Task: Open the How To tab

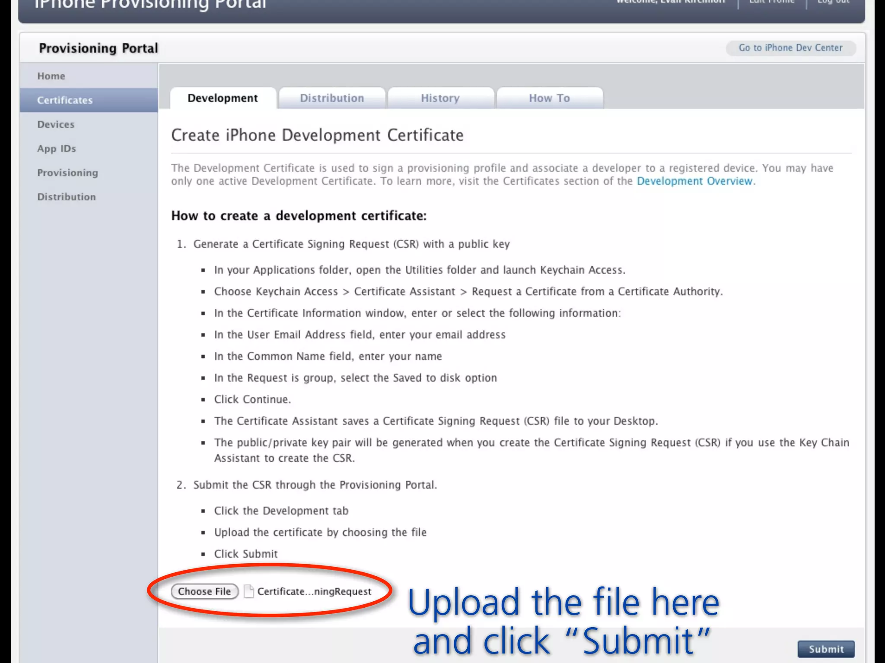Action: point(550,98)
